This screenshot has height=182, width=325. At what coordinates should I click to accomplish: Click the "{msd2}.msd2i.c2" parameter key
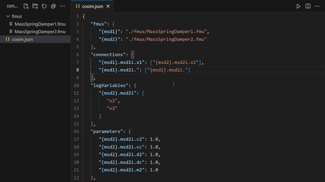pyautogui.click(x=121, y=139)
